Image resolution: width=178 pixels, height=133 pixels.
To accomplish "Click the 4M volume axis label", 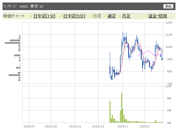I will pos(169,110).
